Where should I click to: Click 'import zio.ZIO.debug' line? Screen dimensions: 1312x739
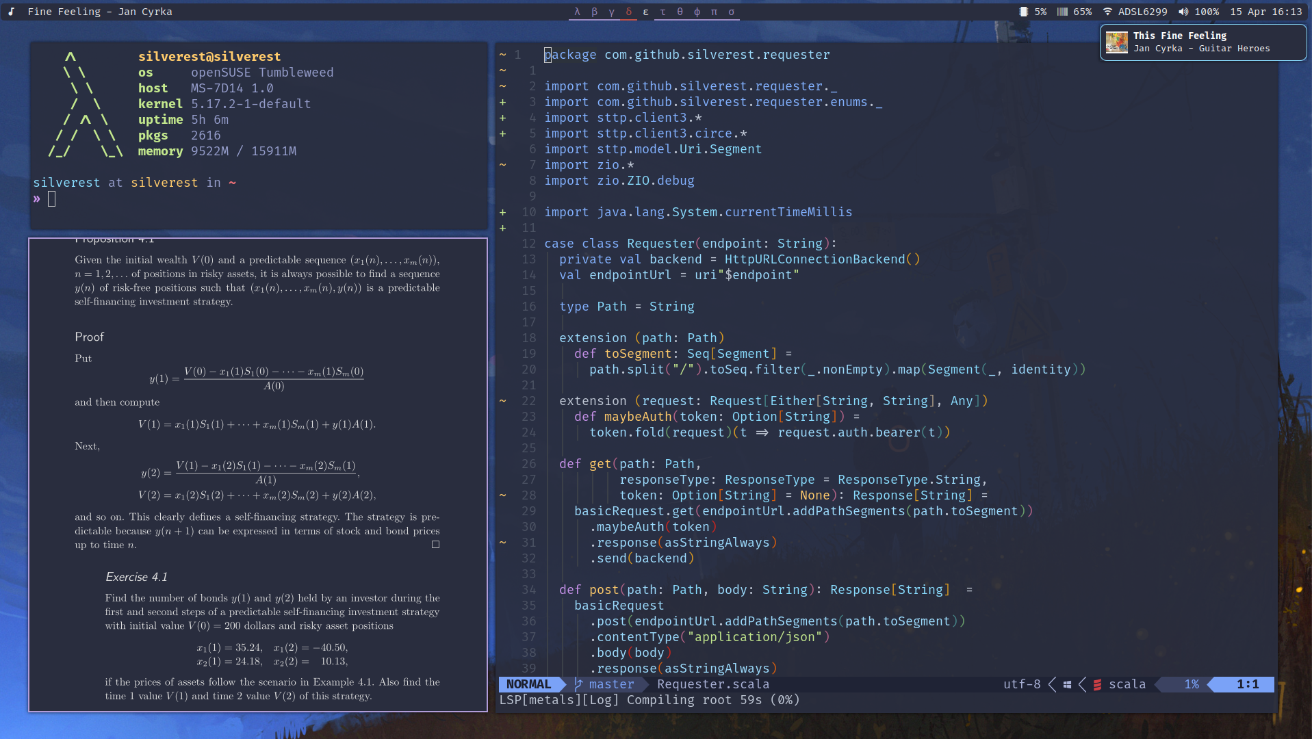point(619,181)
